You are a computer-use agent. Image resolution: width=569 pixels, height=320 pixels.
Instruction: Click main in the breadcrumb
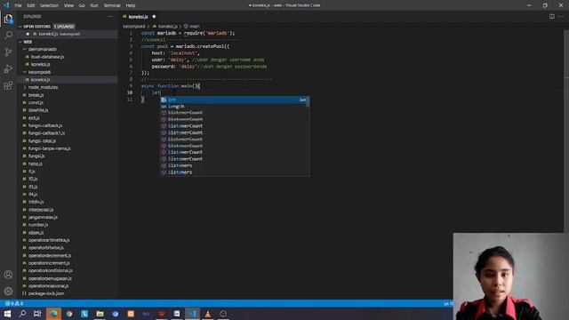tap(195, 27)
